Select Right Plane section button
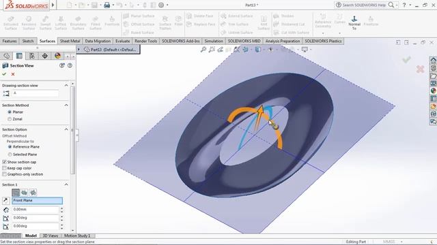This screenshot has height=245, width=437. click(33, 193)
